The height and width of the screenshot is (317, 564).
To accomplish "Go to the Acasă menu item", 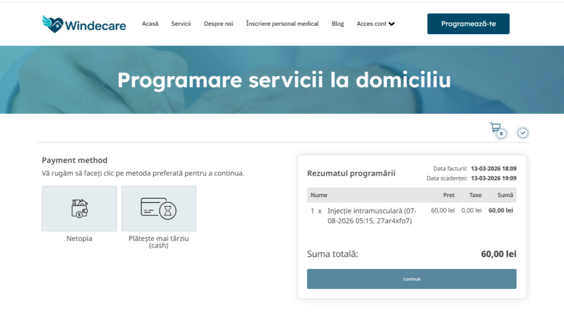I will click(x=150, y=24).
